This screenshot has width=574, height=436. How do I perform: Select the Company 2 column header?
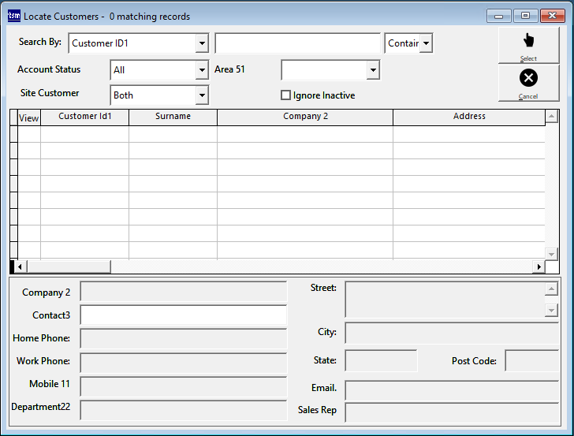pos(305,117)
